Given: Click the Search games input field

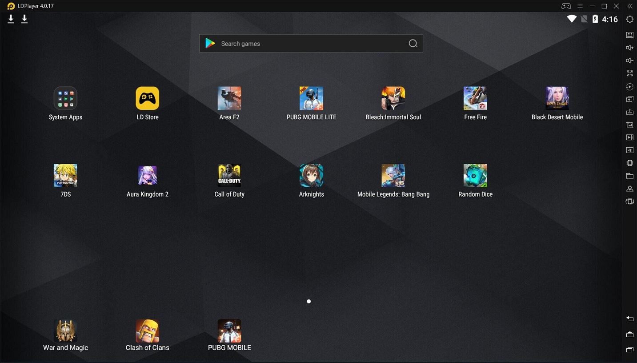Looking at the screenshot, I should pyautogui.click(x=311, y=44).
